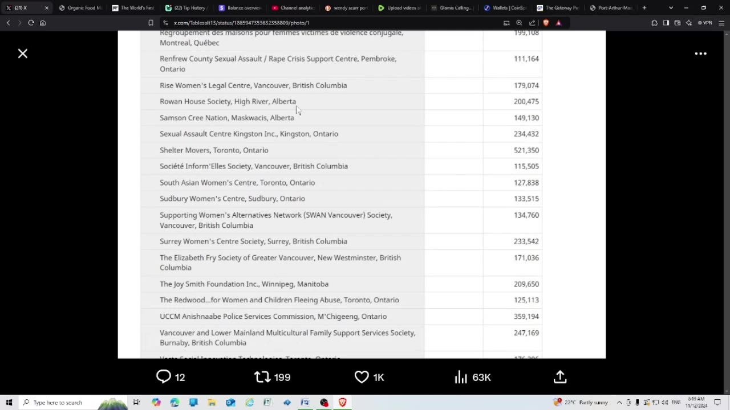Open the zoom magnifier in address bar
The height and width of the screenshot is (410, 730).
coord(519,23)
